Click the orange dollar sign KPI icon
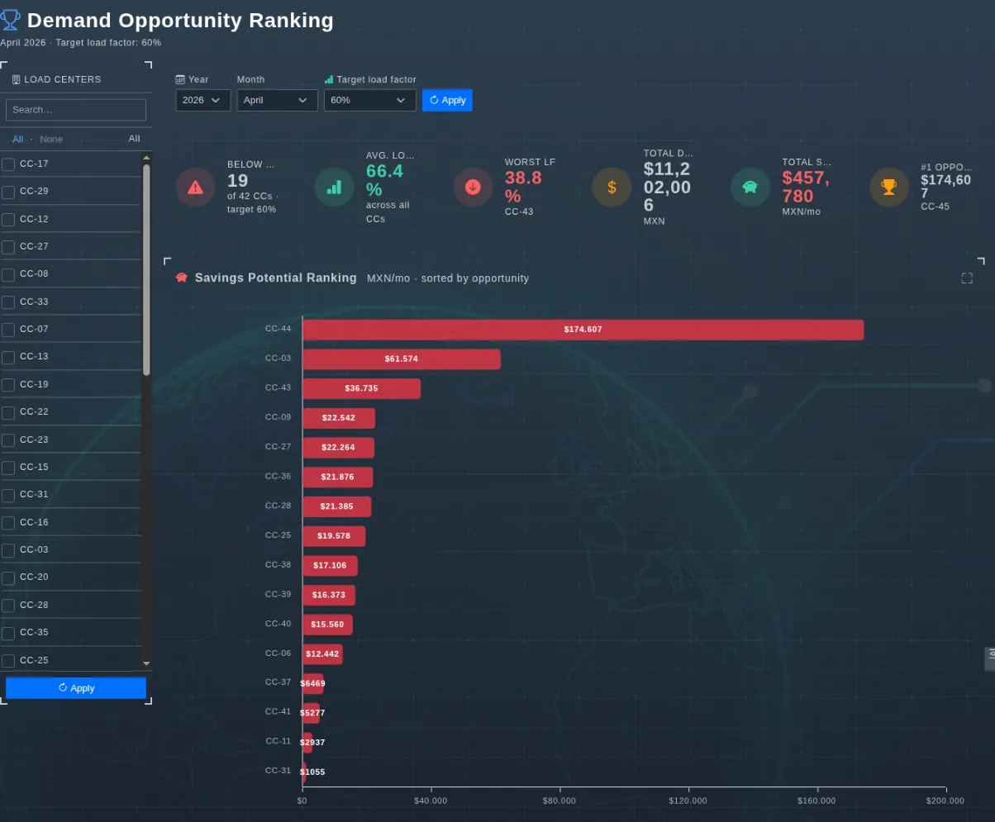This screenshot has width=995, height=822. point(612,188)
